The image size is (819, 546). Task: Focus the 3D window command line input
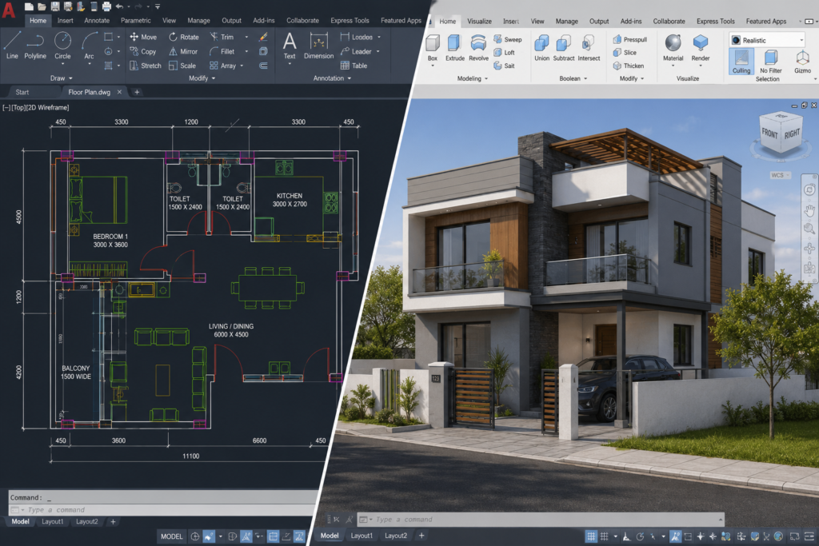(541, 520)
